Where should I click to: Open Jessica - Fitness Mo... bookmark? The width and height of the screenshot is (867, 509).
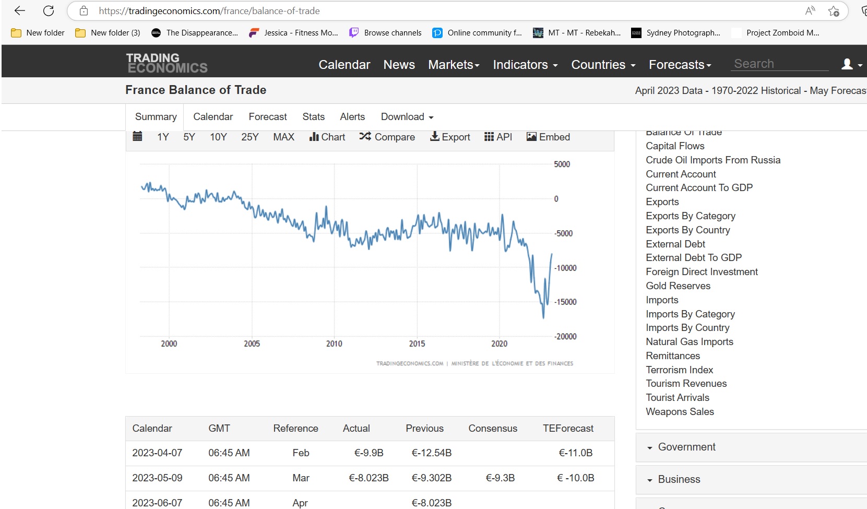click(x=293, y=32)
